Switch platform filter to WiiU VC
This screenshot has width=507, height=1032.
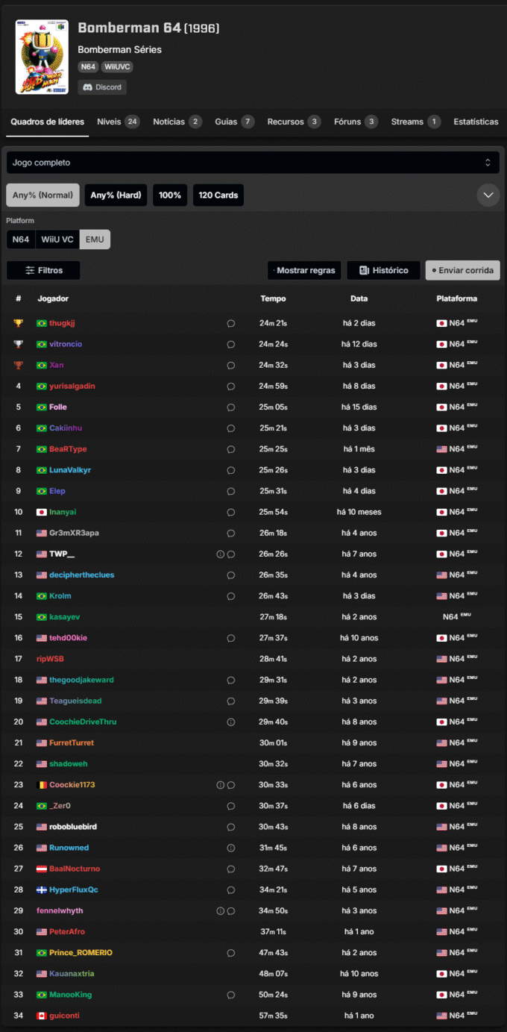57,239
